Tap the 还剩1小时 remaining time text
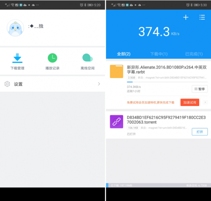Viewport: 211px width, 201px height. point(133,91)
